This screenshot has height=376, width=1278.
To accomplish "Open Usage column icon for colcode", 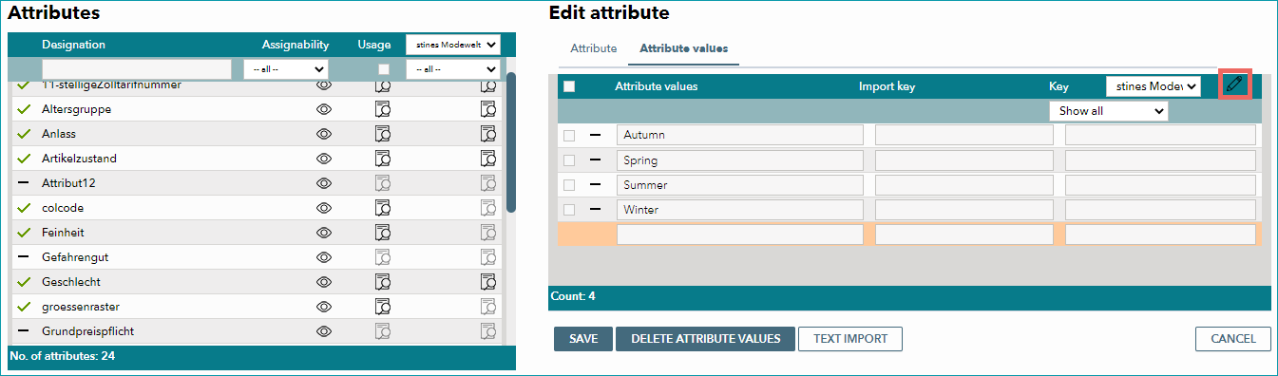I will tap(383, 208).
